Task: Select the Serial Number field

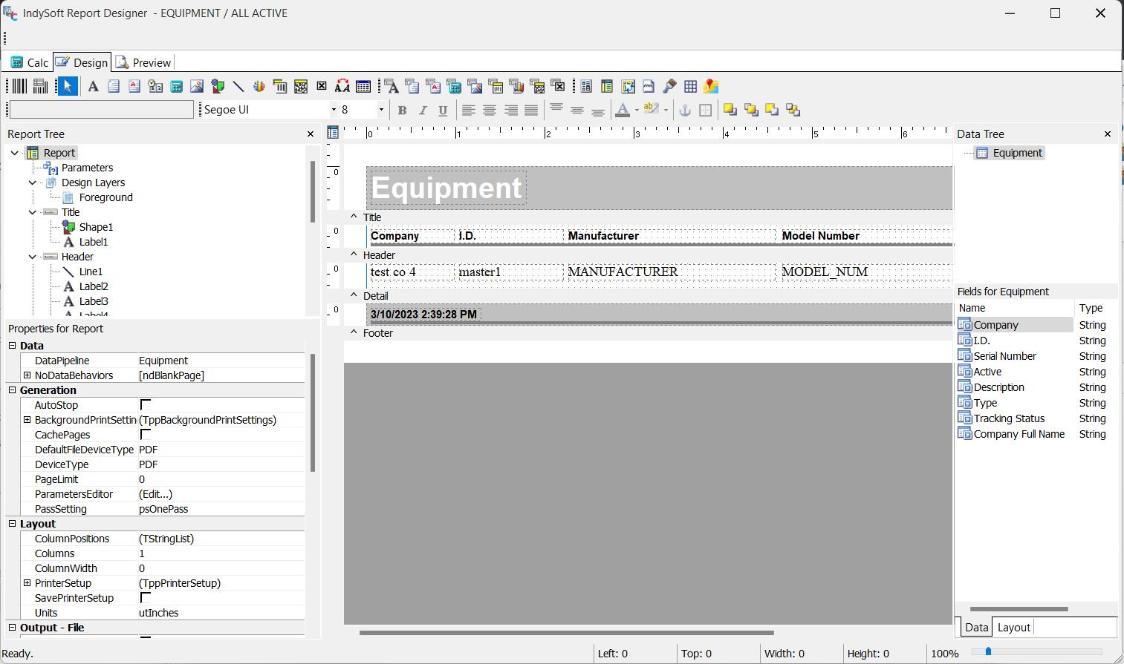Action: click(x=1004, y=356)
